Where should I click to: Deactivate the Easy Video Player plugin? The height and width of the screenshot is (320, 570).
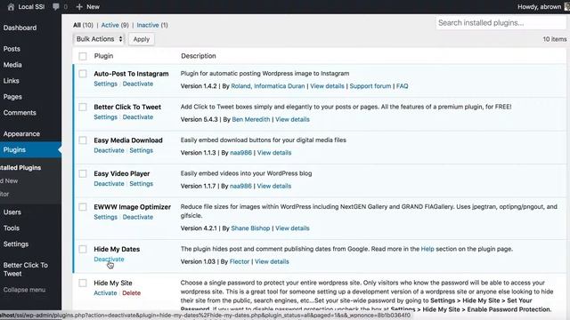(109, 184)
